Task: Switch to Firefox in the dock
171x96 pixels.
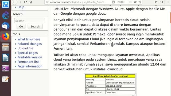Action: [5, 37]
